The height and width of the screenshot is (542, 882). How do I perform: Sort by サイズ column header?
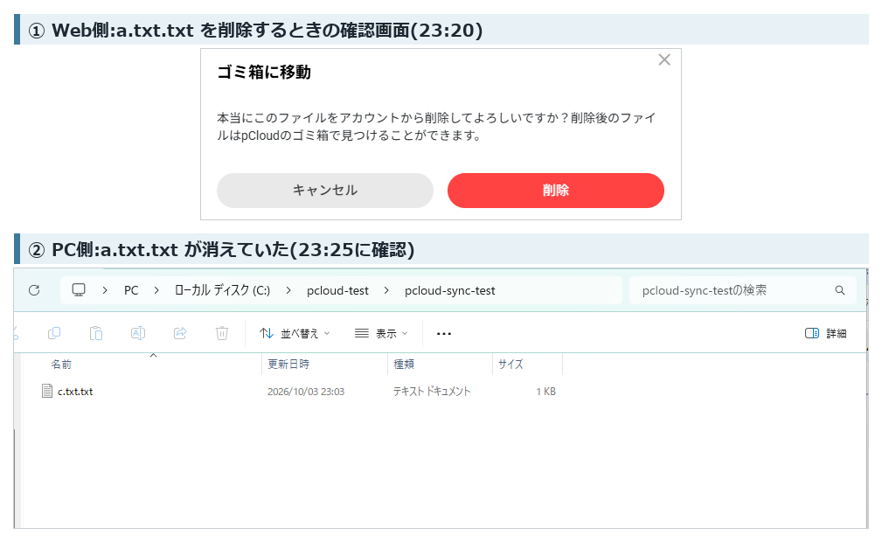pos(510,365)
